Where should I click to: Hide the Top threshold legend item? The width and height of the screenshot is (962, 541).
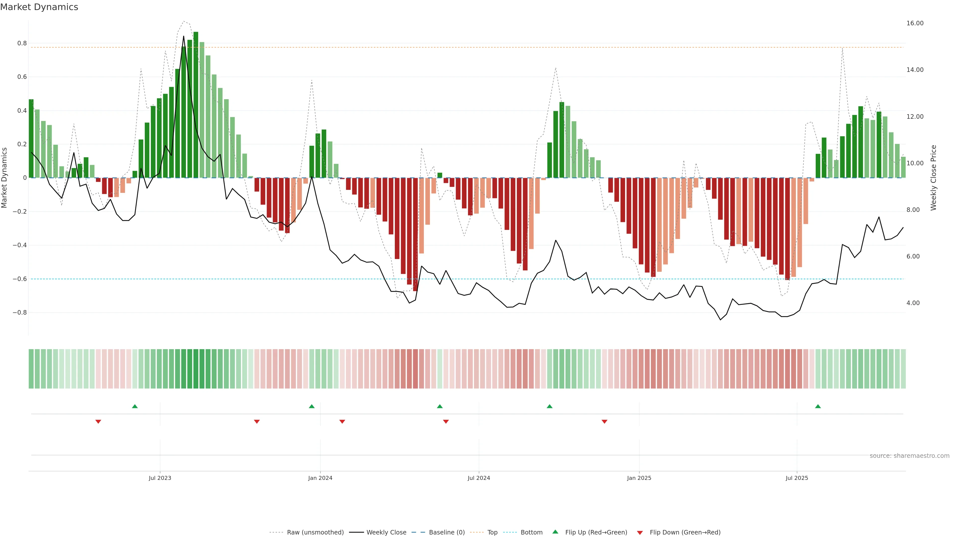click(492, 532)
